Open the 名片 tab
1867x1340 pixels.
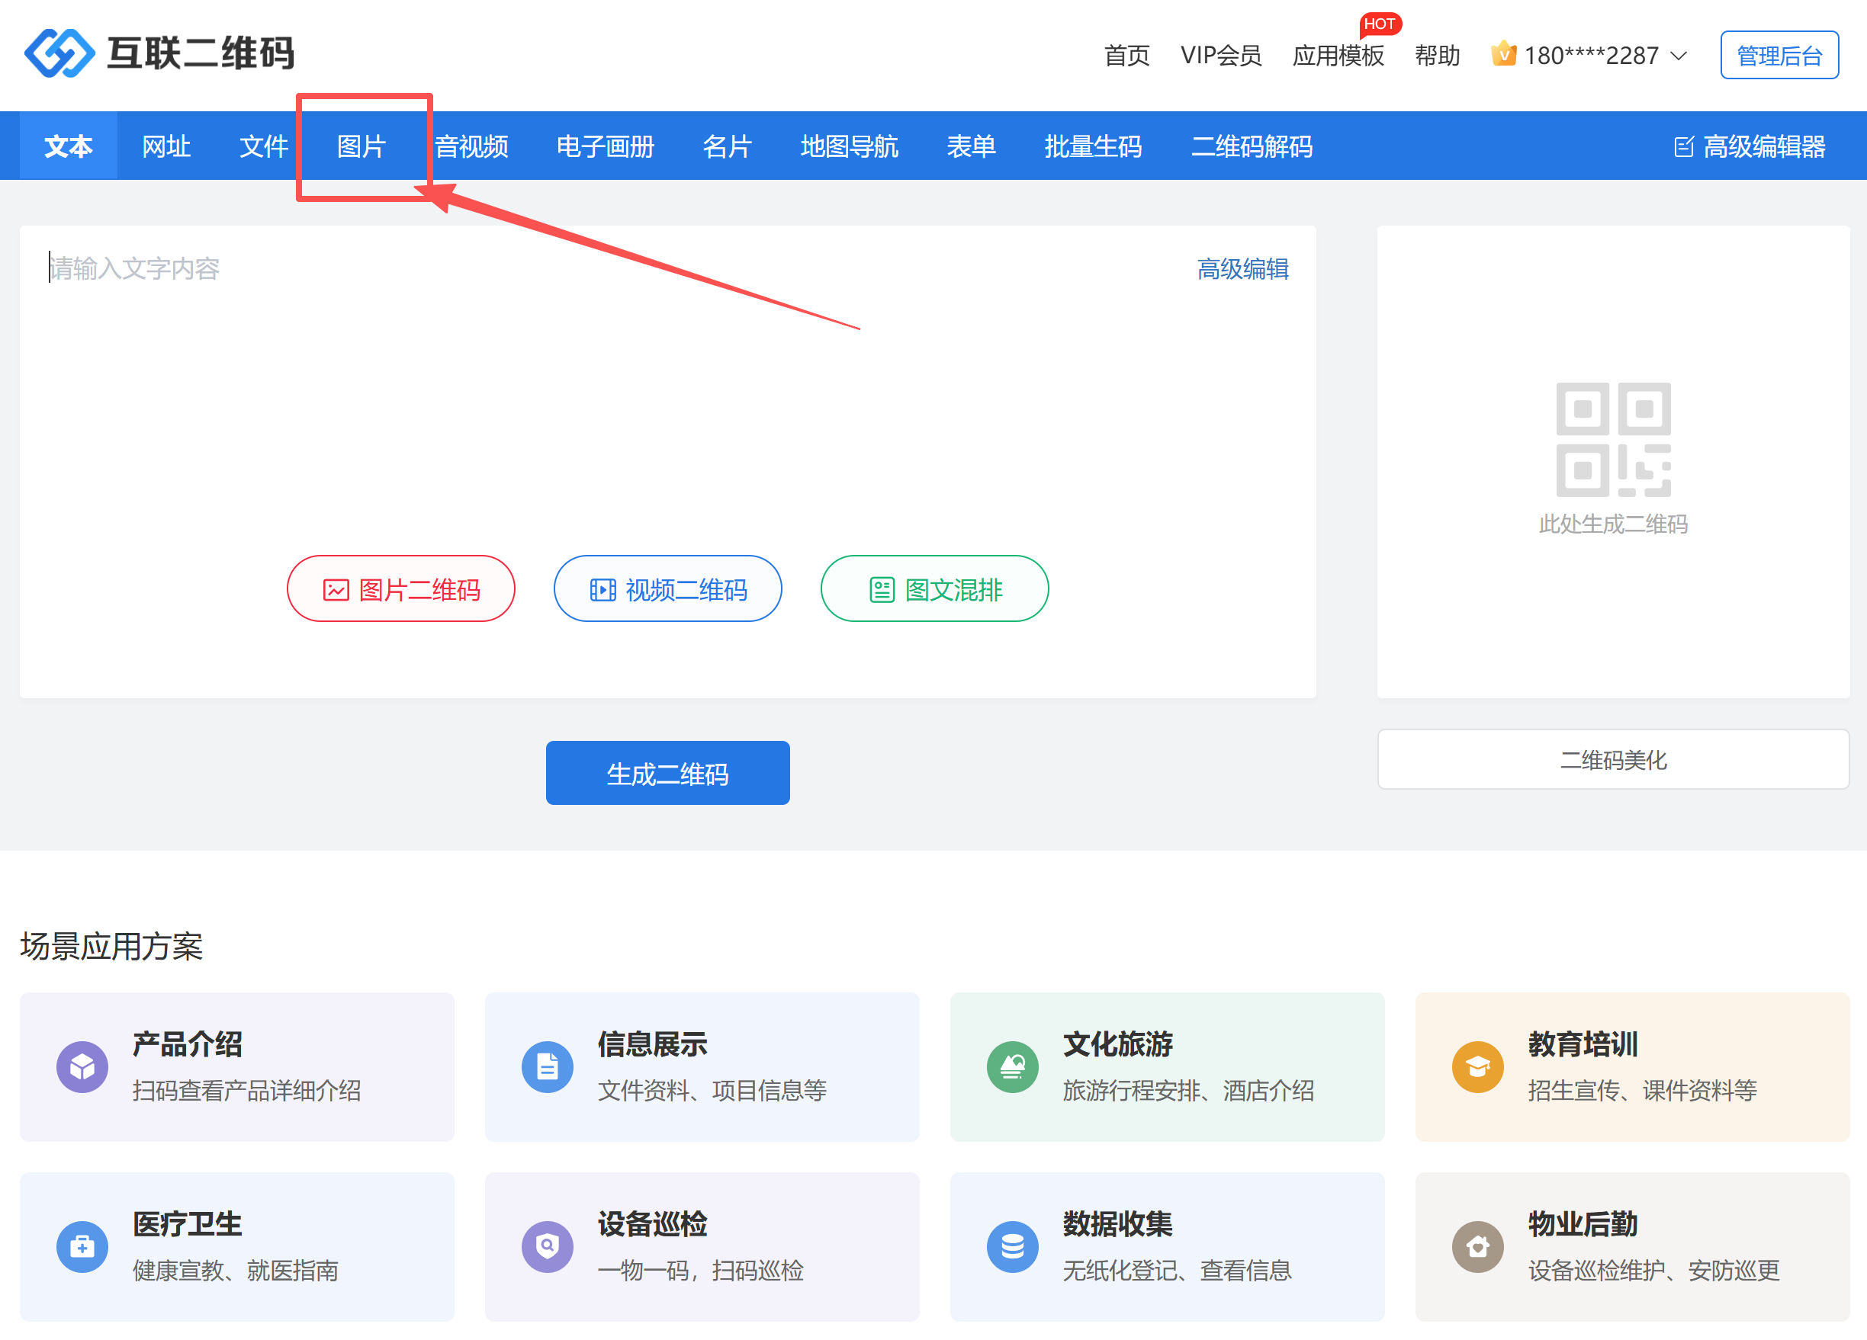pyautogui.click(x=728, y=146)
